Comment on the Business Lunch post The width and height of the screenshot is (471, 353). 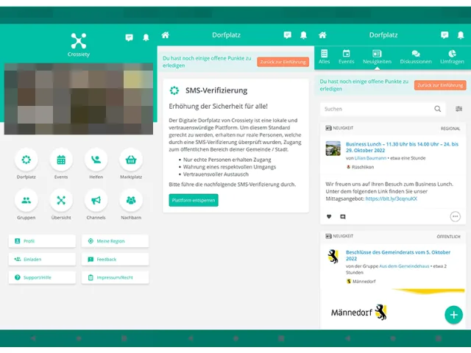(x=343, y=216)
